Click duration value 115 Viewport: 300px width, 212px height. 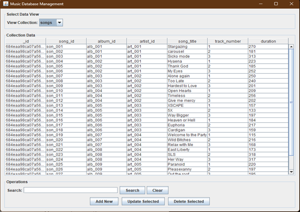click(268, 135)
